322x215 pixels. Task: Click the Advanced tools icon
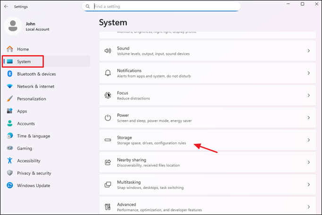(108, 207)
